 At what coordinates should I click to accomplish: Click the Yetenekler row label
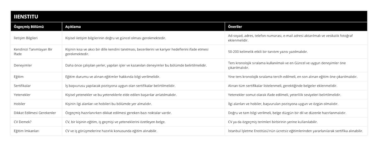[22, 95]
